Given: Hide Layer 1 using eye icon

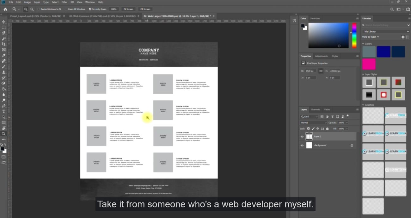Looking at the screenshot, I should (302, 137).
